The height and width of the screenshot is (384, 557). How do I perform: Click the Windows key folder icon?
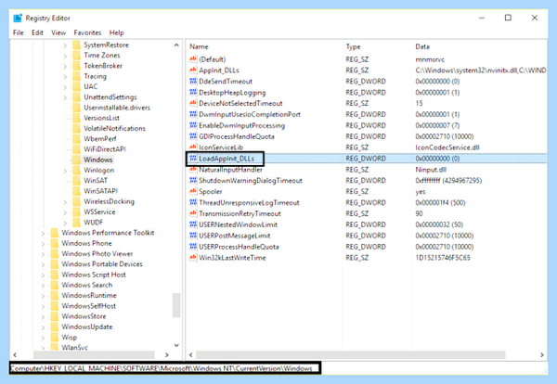click(76, 160)
